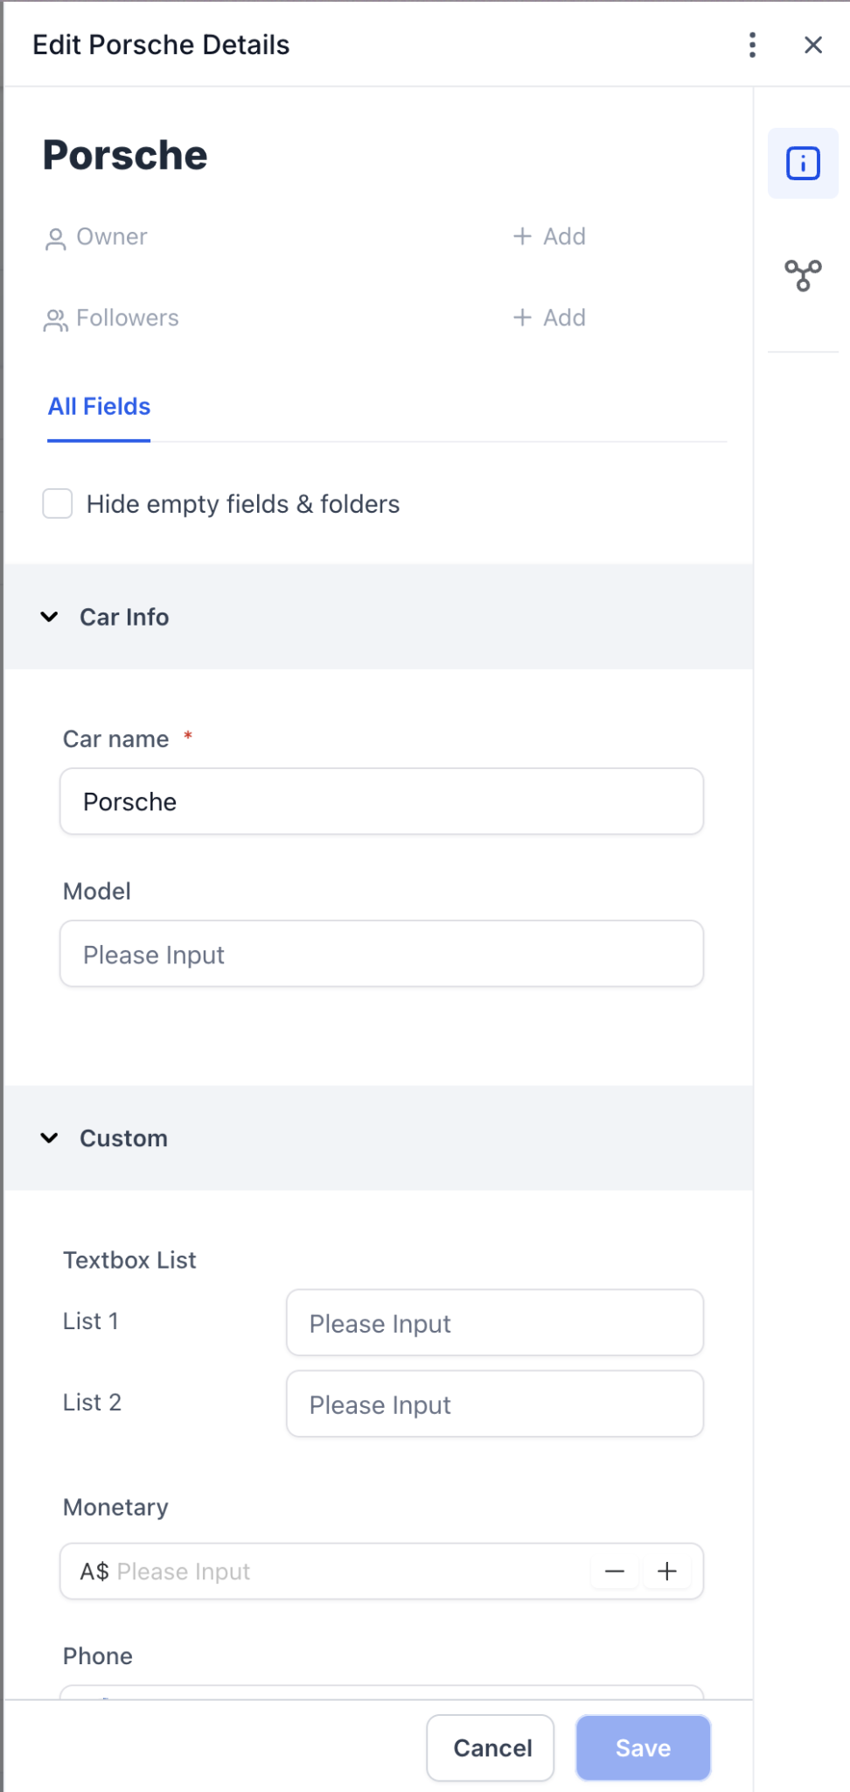
Task: Switch to the All Fields tab
Action: [99, 407]
